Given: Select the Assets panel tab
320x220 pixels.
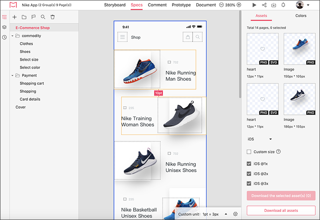Looking at the screenshot, I should pos(261,16).
